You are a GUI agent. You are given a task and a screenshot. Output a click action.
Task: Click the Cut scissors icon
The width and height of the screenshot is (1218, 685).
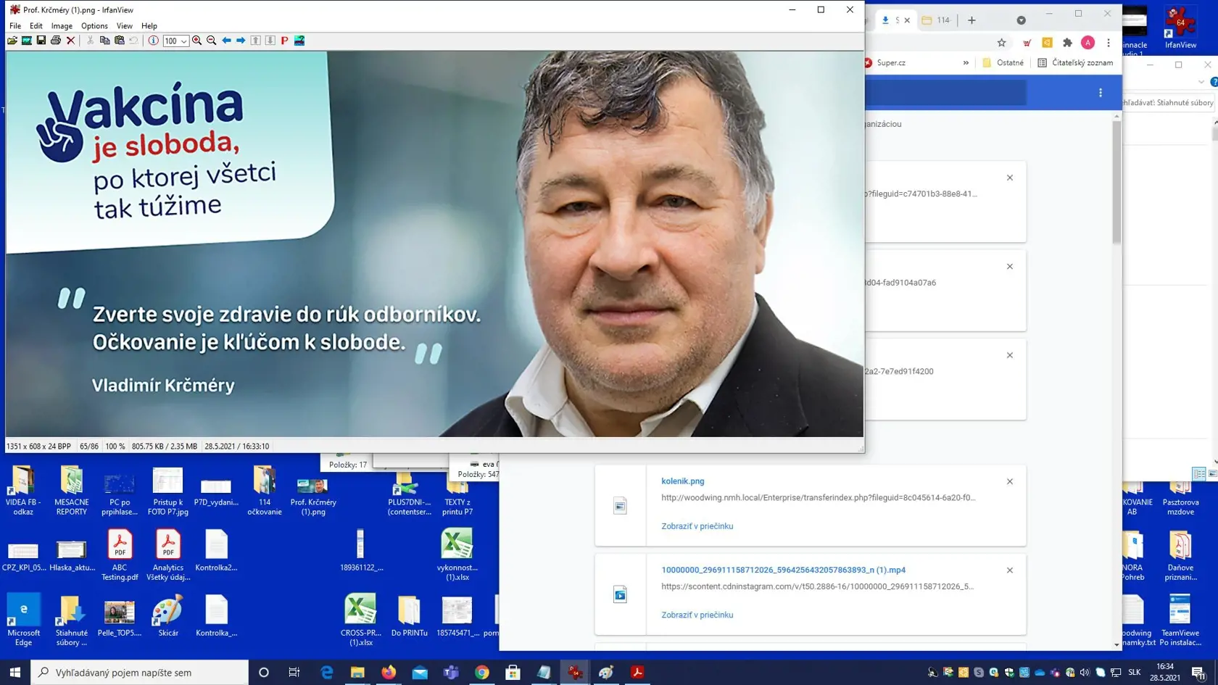[90, 41]
